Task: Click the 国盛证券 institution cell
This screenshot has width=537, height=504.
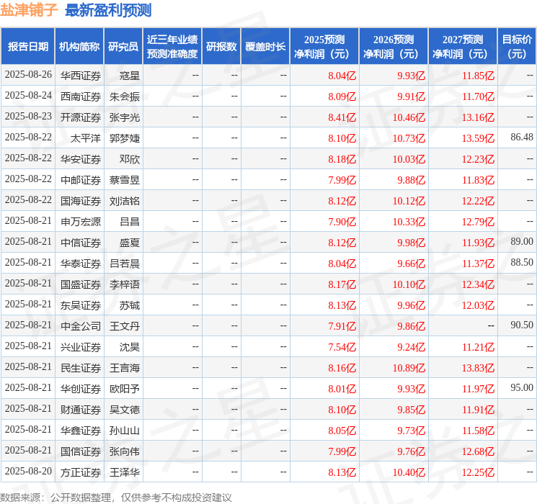Action: 81,284
